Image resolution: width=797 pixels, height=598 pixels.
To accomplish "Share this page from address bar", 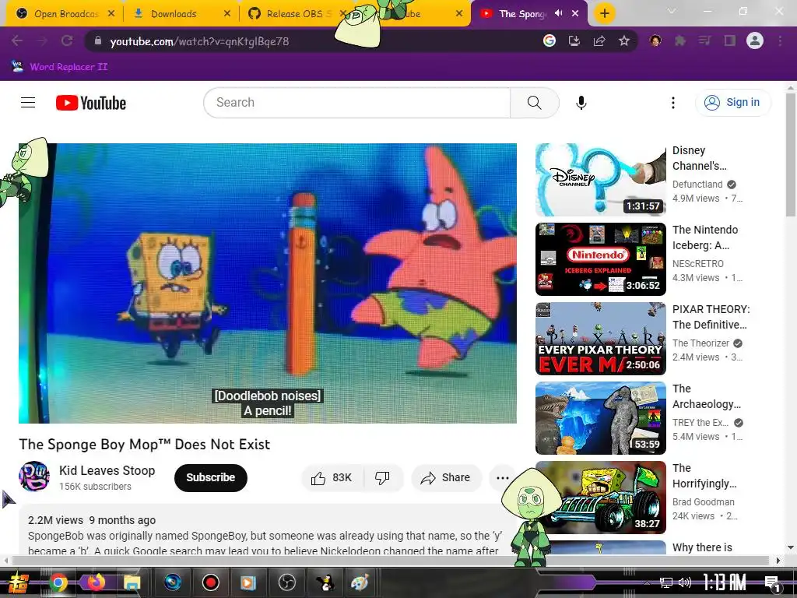I will [x=599, y=40].
